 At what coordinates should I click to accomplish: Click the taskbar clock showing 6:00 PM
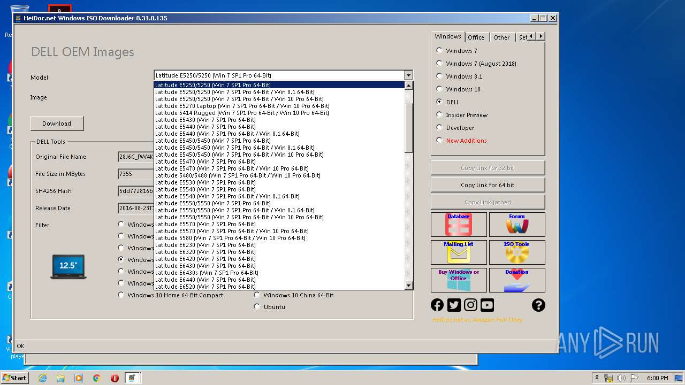tap(657, 378)
